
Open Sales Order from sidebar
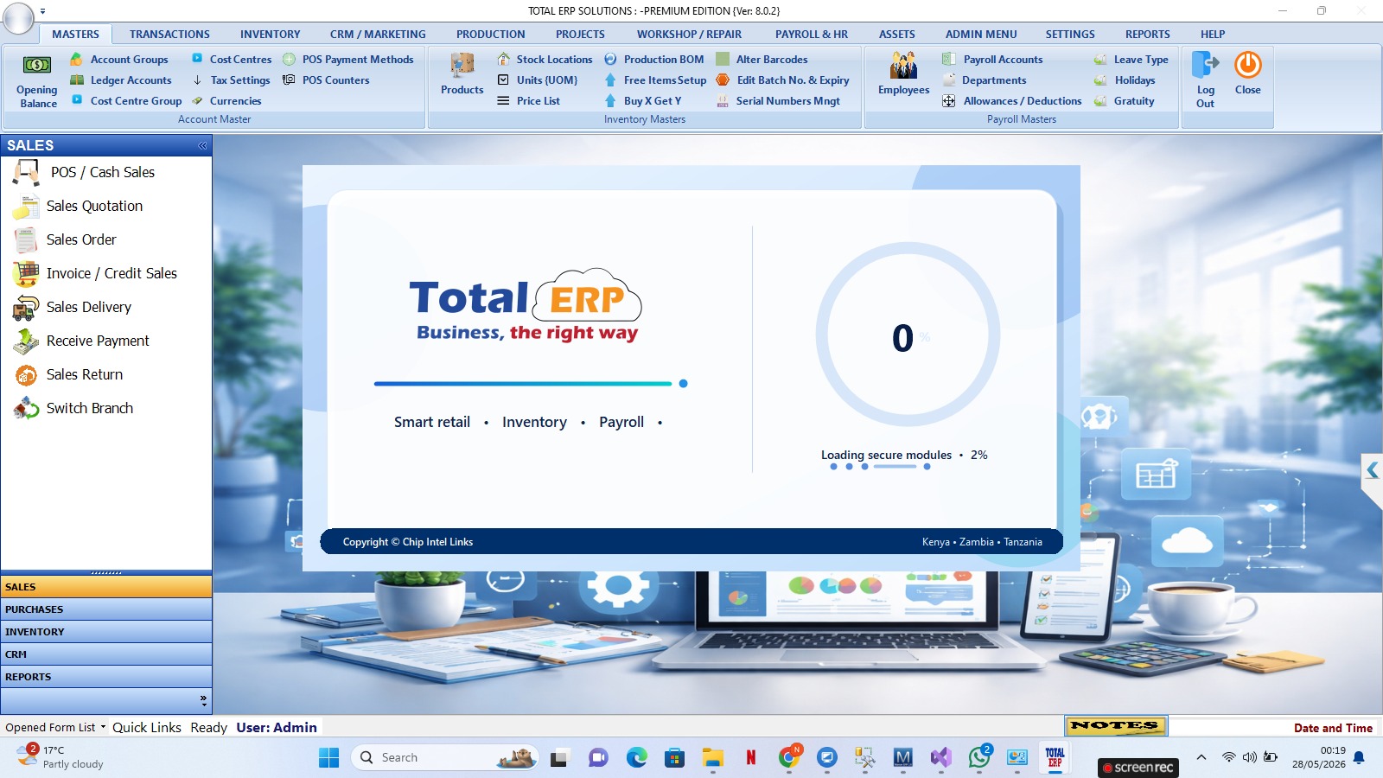tap(66, 239)
